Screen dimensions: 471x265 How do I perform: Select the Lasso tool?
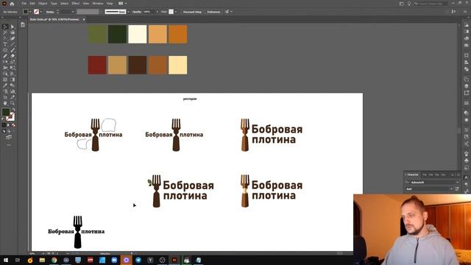point(13,32)
